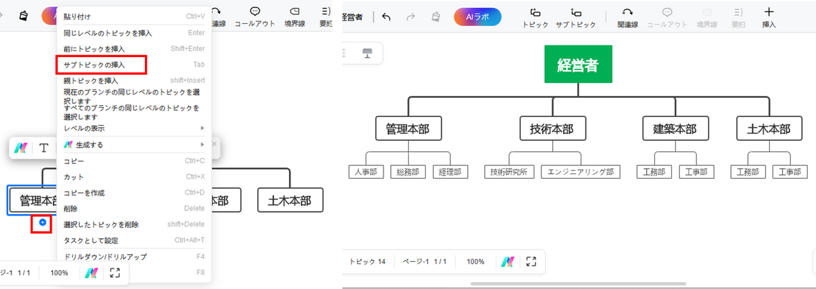Choose ドリルダウン/ドリルアップ in the context menu

[134, 257]
